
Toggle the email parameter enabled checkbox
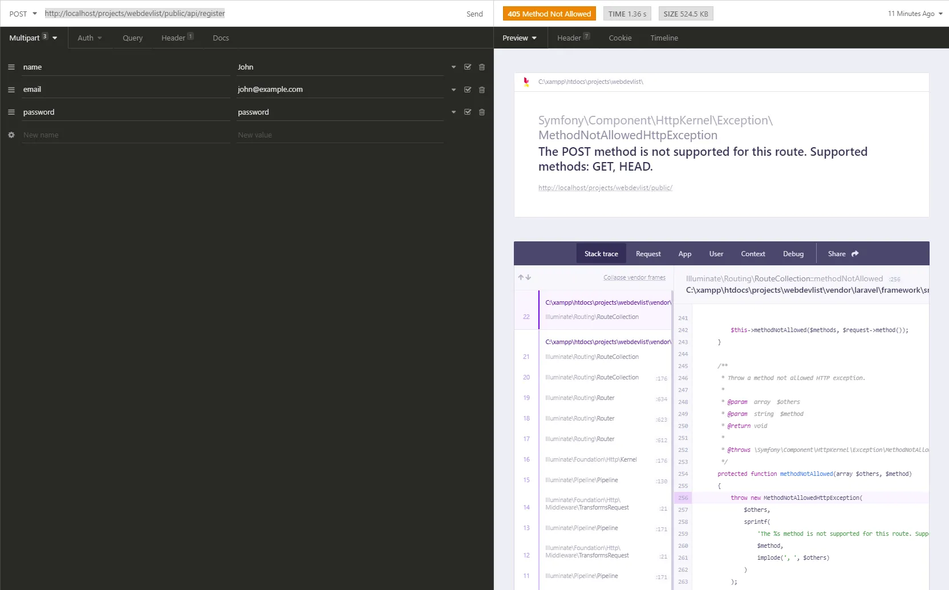(x=468, y=90)
